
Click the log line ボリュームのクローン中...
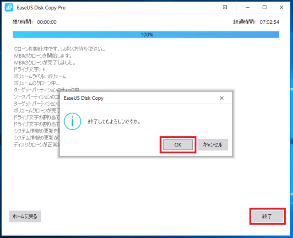tap(37, 83)
